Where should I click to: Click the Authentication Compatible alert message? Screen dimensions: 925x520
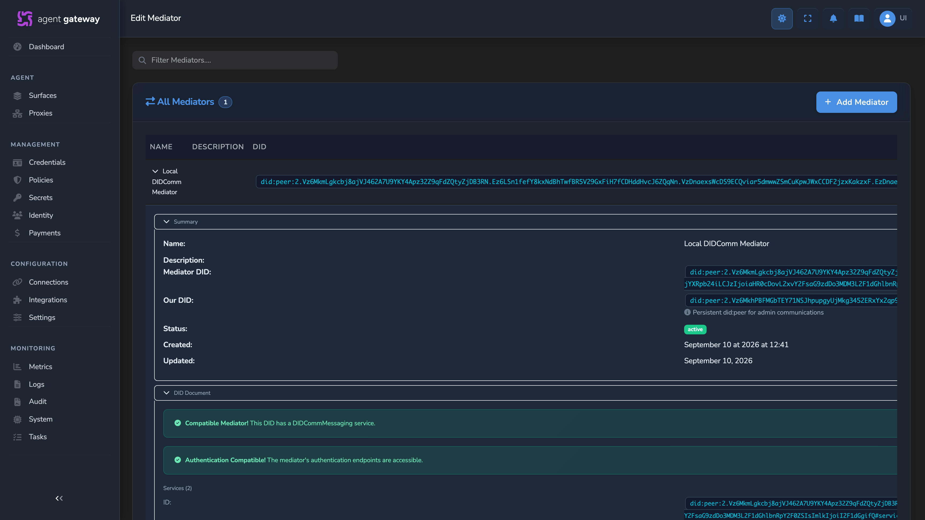coord(530,460)
